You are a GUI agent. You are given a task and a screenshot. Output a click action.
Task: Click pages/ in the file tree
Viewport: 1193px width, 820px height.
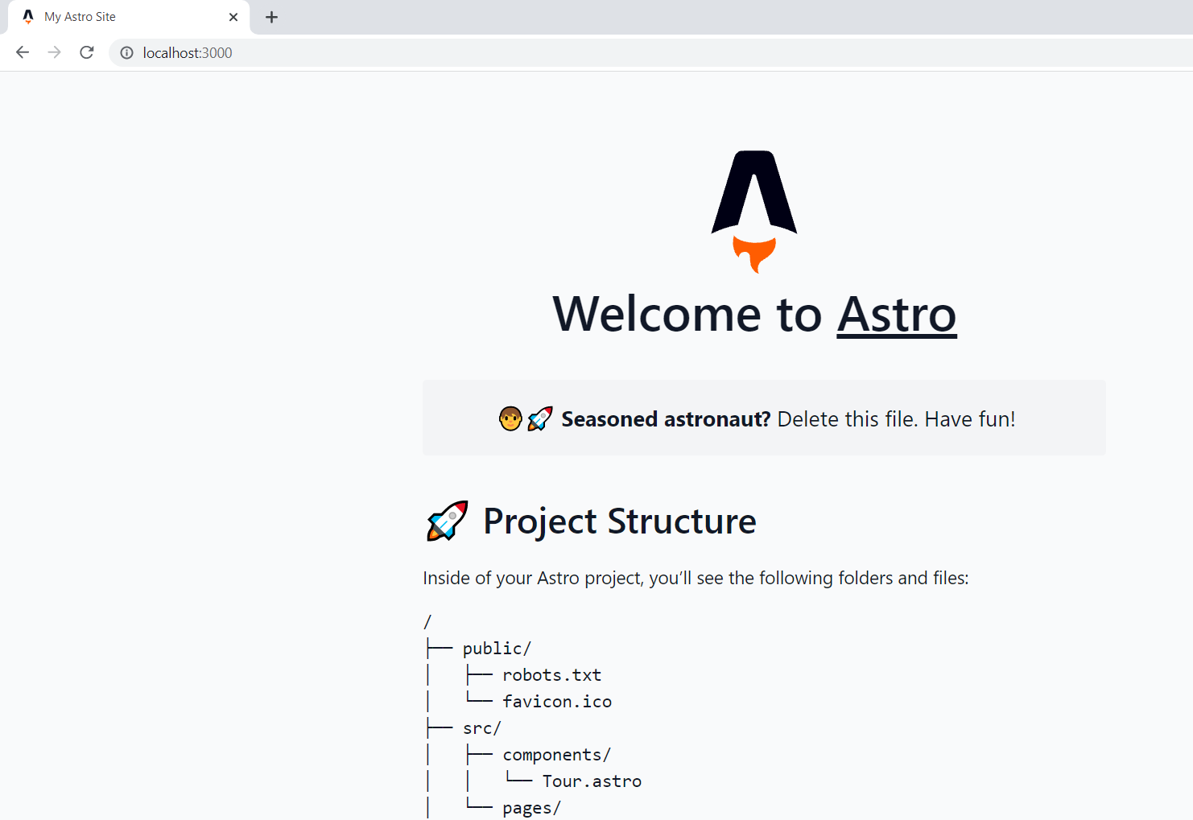point(531,808)
